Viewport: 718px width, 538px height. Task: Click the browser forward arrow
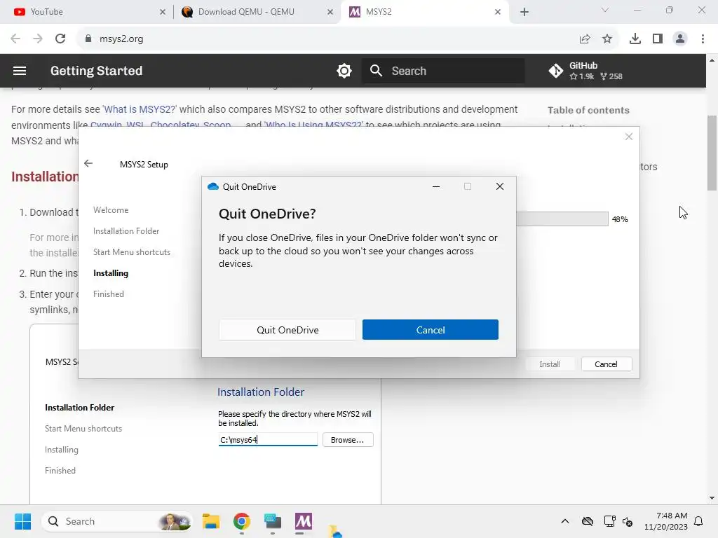(x=38, y=39)
